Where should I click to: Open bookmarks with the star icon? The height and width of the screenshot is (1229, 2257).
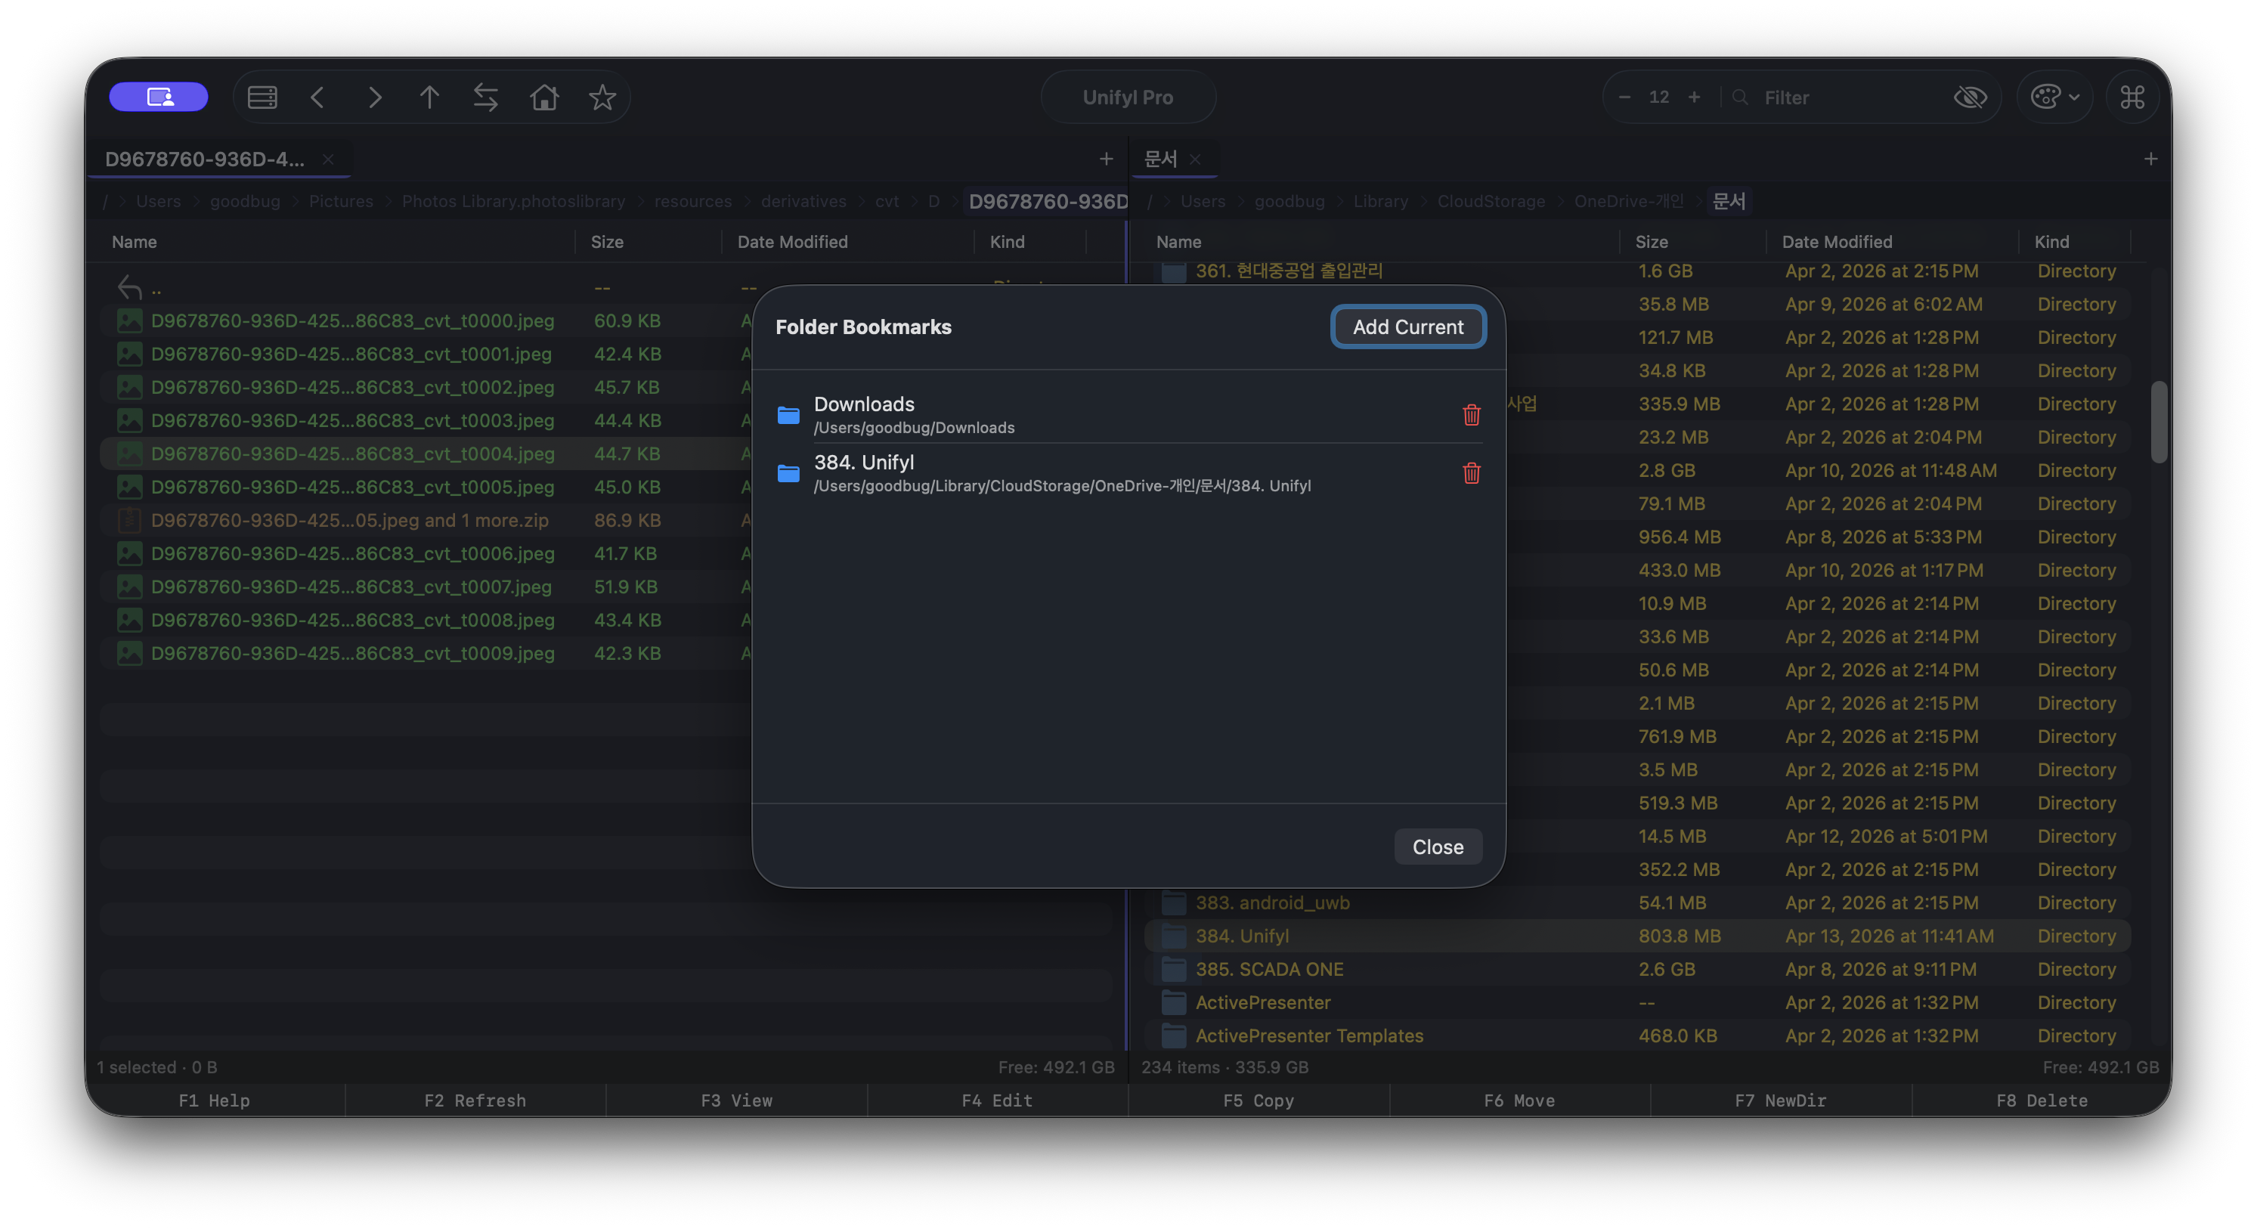[x=602, y=98]
